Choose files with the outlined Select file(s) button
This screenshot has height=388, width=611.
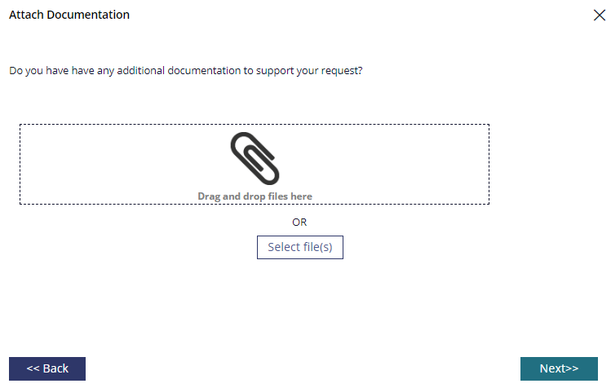tap(300, 247)
